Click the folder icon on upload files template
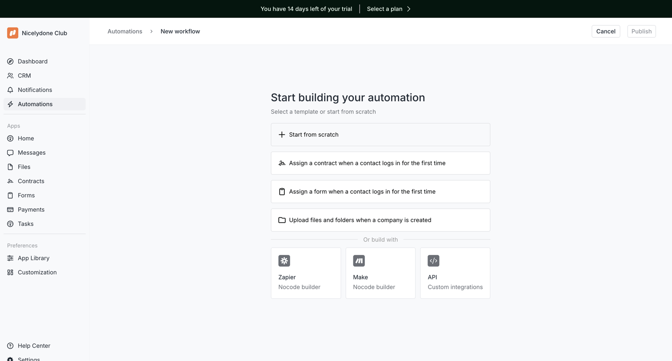This screenshot has height=361, width=672. coord(282,220)
